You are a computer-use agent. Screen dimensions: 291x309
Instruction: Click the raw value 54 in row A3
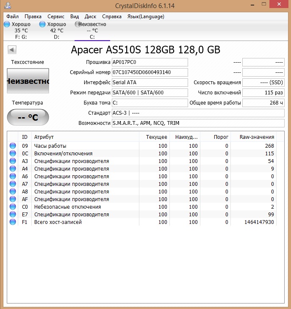(x=271, y=161)
